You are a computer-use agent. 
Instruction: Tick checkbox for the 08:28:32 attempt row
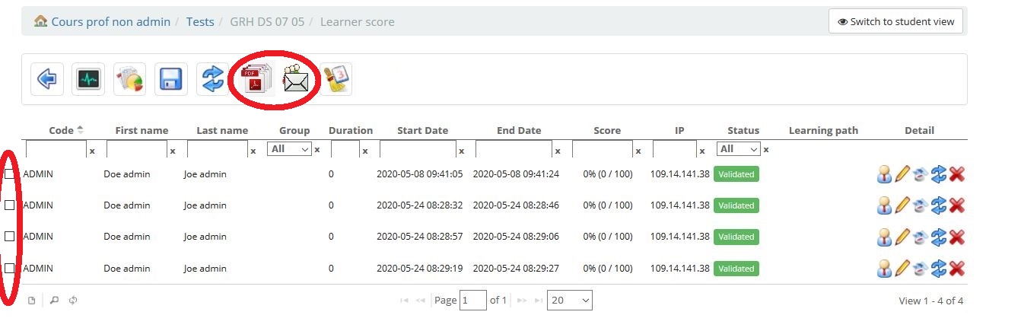pyautogui.click(x=10, y=205)
